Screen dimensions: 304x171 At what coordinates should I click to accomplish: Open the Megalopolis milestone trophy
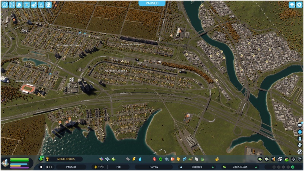(x=47, y=159)
